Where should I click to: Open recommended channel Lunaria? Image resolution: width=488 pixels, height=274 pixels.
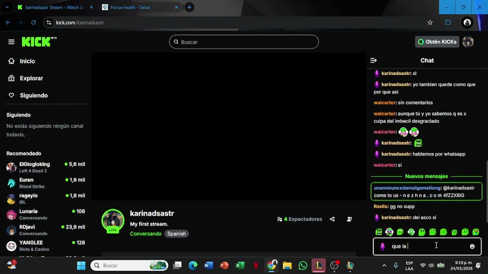[x=46, y=214]
